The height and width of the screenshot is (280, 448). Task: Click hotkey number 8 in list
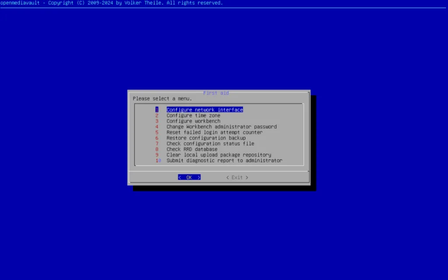pos(157,149)
